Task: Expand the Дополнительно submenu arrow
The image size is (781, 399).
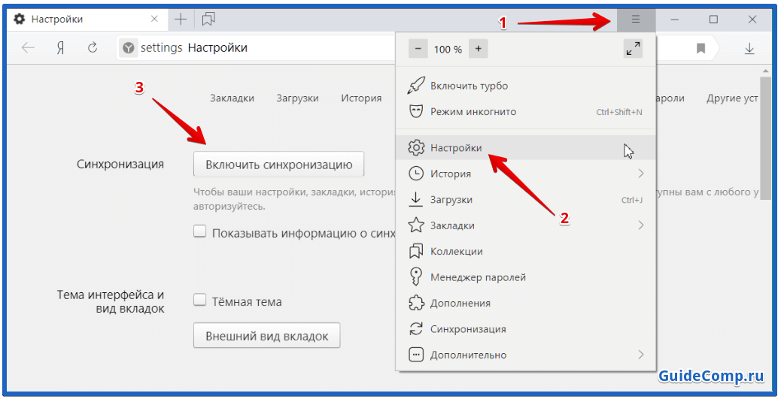Action: point(640,355)
